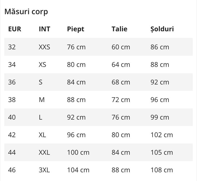Click the 99 cm hips value
197x181 pixels.
160,117
